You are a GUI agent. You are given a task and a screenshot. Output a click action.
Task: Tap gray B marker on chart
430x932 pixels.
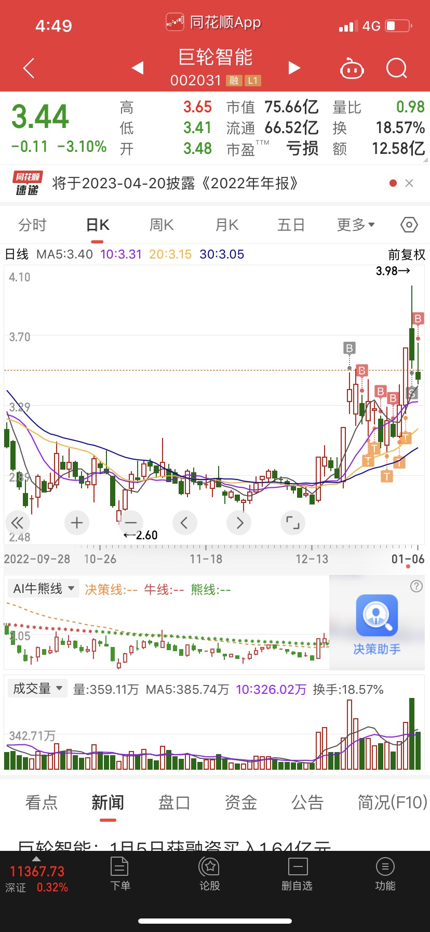click(350, 348)
